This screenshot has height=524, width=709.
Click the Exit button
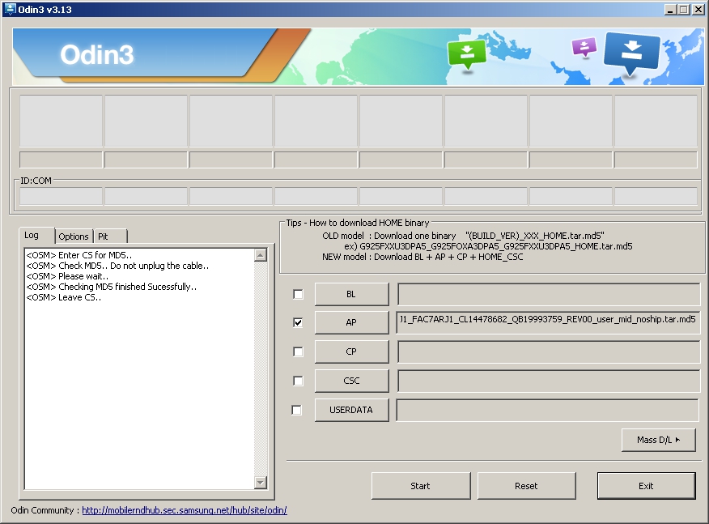646,486
